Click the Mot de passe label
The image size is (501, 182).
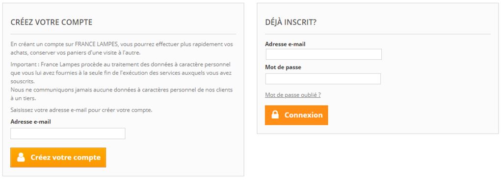click(283, 68)
